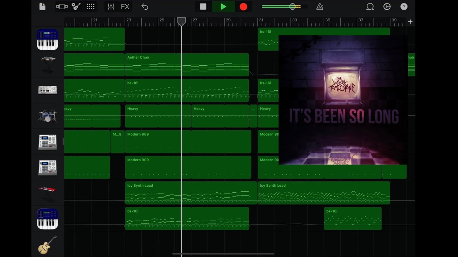Start recording with red Record button
458x257 pixels.
click(243, 6)
